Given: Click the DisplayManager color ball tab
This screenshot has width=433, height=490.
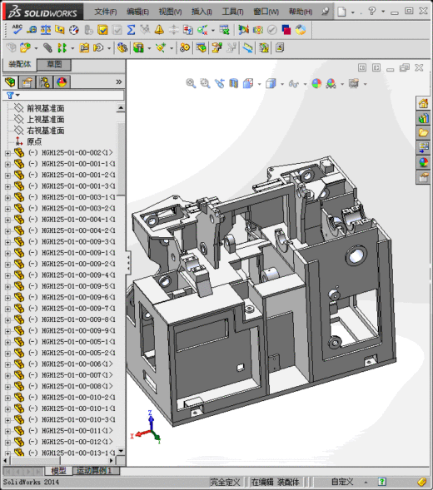Looking at the screenshot, I should [62, 82].
